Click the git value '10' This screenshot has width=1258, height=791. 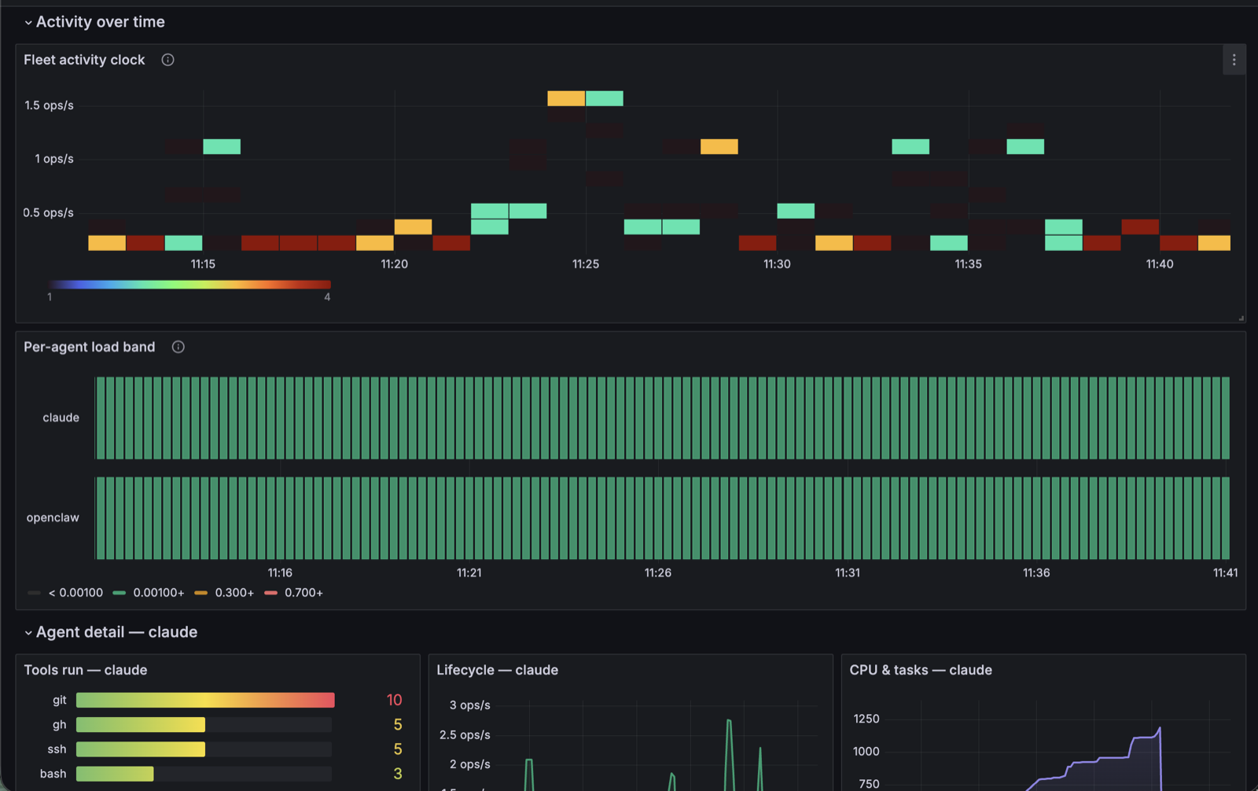[x=394, y=700]
